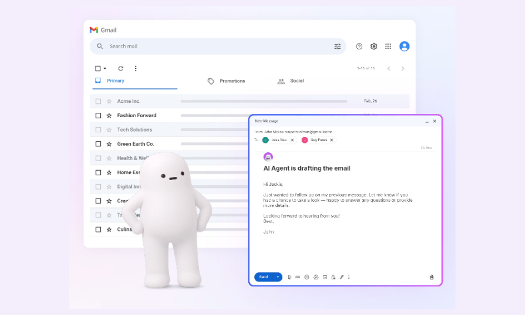Refresh the inbox mail list
This screenshot has height=315, width=525.
click(121, 68)
